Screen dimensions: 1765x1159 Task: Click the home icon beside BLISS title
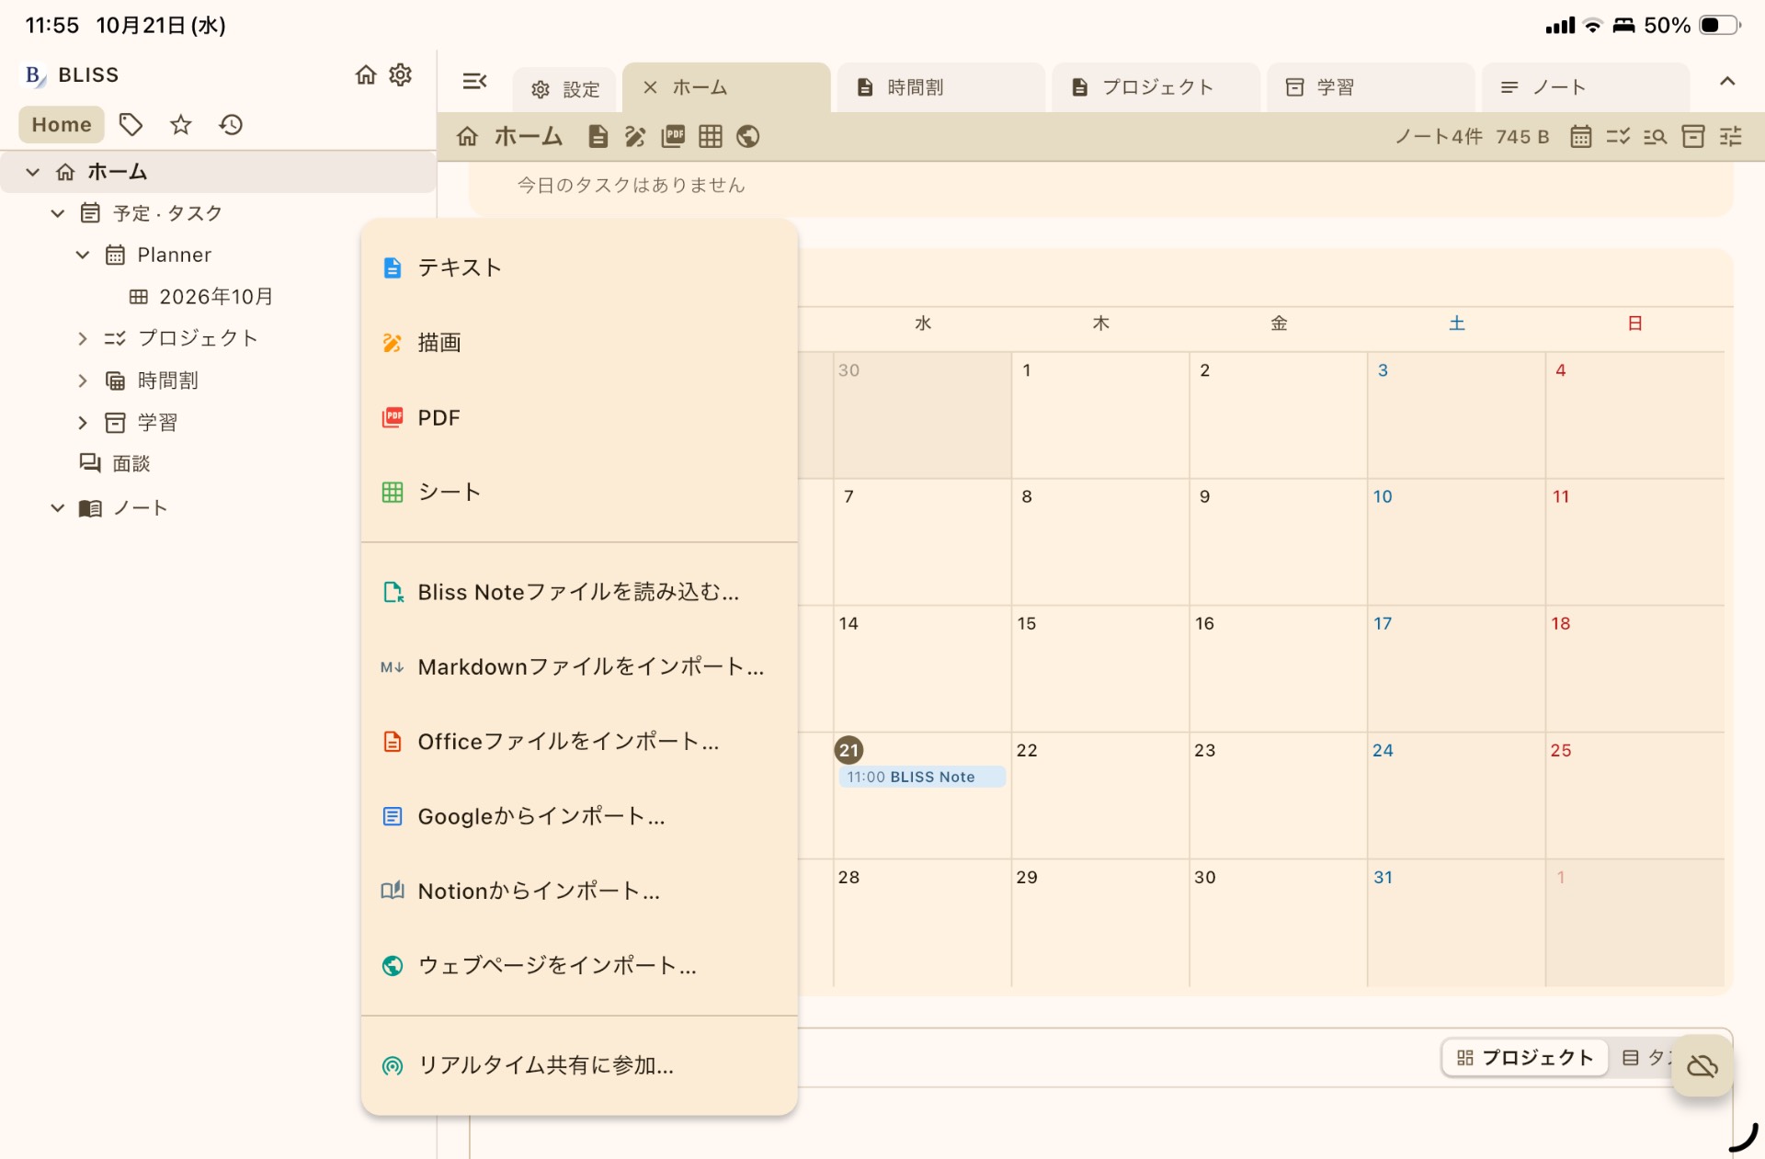(x=366, y=74)
